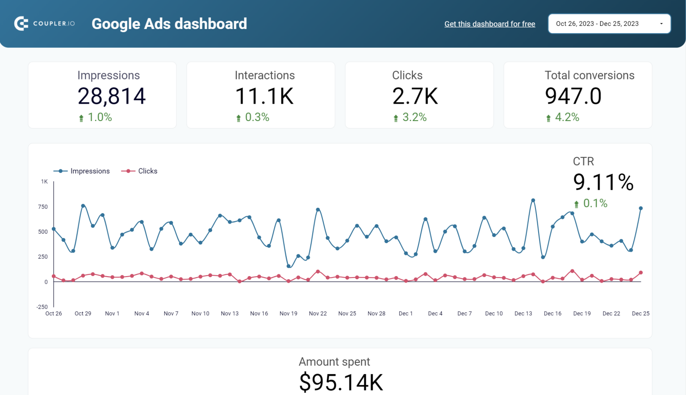Viewport: 686px width, 395px height.
Task: Click the green growth arrow on Impressions card
Action: pyautogui.click(x=81, y=118)
